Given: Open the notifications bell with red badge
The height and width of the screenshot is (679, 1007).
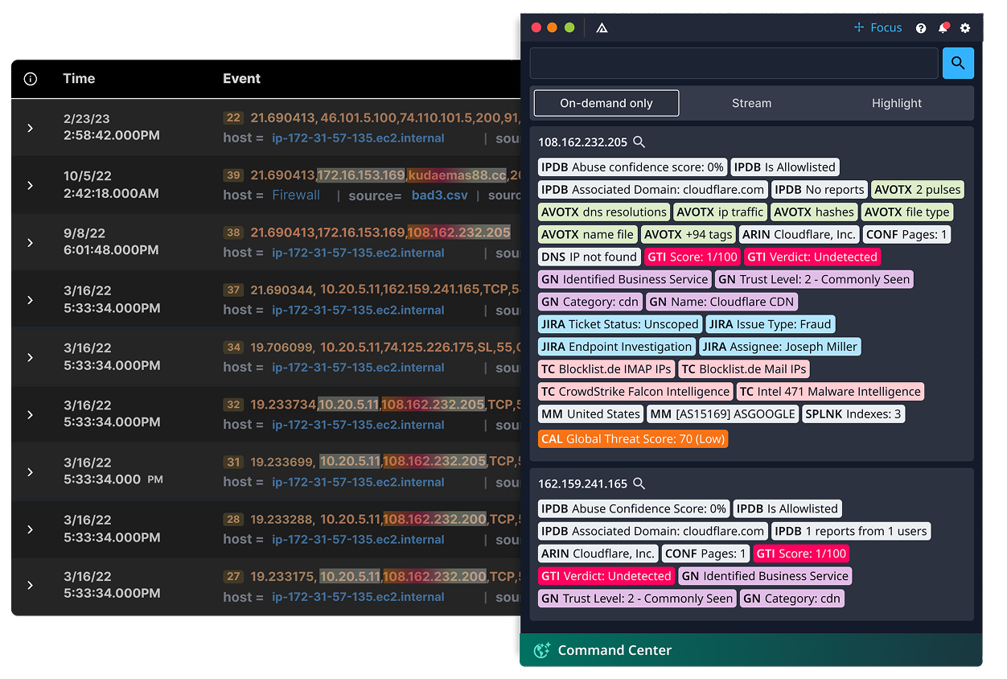Looking at the screenshot, I should click(x=943, y=27).
